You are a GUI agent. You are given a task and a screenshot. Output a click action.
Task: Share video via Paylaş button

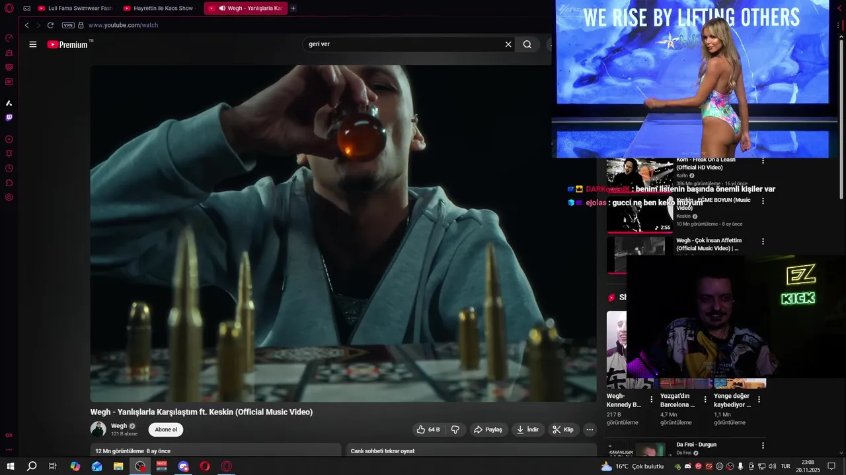click(488, 429)
